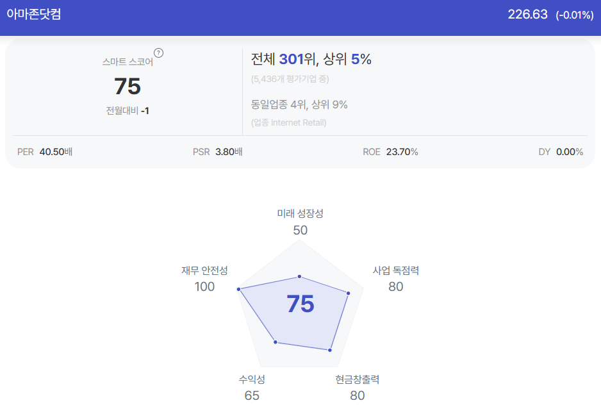Select the large Smart Score value 75

pyautogui.click(x=128, y=87)
